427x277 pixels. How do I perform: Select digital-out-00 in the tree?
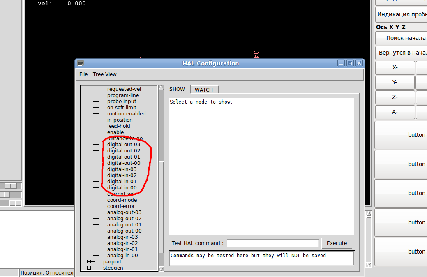(124, 163)
